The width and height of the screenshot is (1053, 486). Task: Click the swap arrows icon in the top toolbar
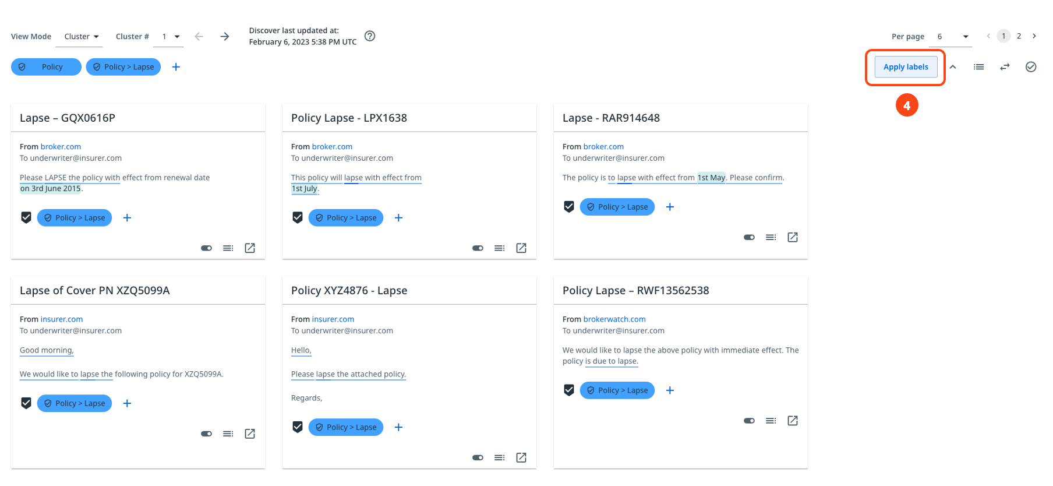tap(1005, 67)
